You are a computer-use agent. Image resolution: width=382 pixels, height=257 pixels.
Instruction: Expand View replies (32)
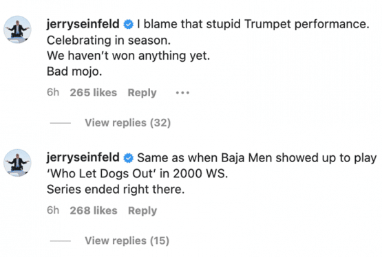coord(127,123)
